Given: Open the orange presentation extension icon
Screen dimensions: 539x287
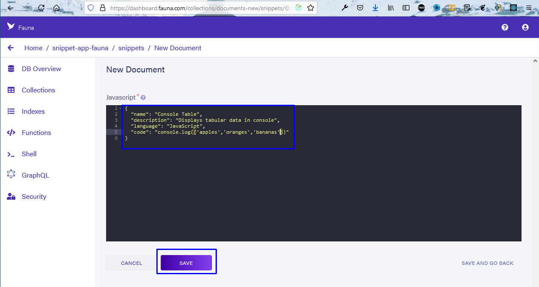Looking at the screenshot, I should point(452,8).
